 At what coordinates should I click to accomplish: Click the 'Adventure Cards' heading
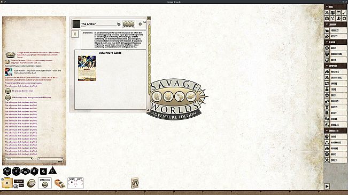click(110, 53)
